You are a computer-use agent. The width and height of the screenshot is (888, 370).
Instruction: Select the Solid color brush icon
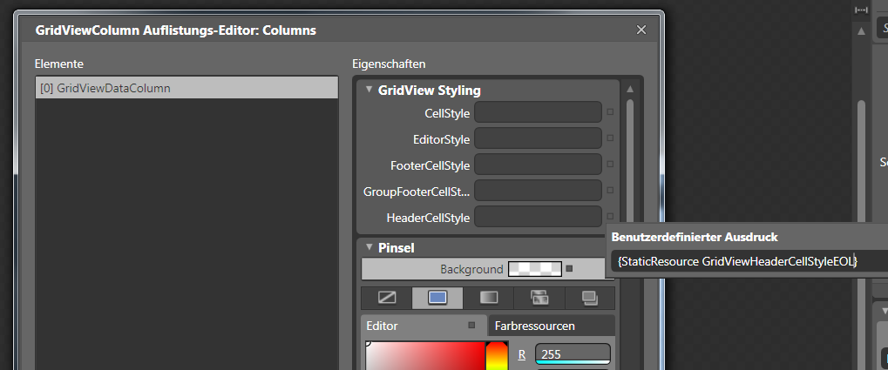pos(437,298)
